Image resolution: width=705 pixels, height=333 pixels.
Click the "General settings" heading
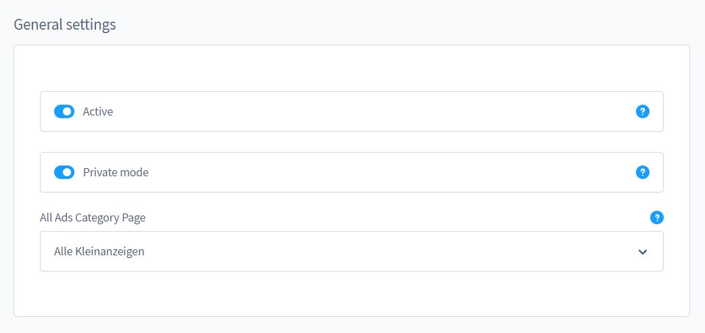65,25
